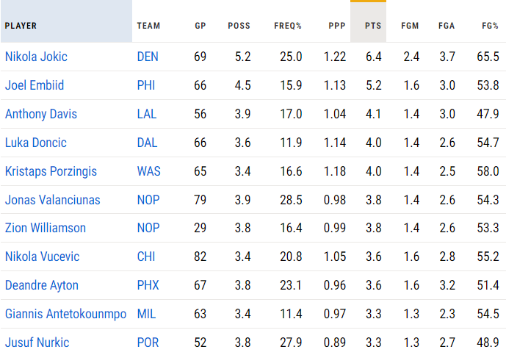Open the DEN team link

(148, 57)
